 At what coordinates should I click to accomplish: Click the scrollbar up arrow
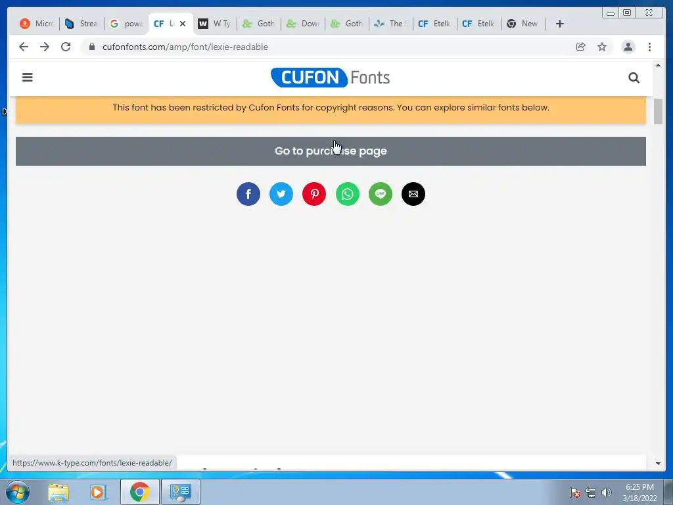point(658,66)
